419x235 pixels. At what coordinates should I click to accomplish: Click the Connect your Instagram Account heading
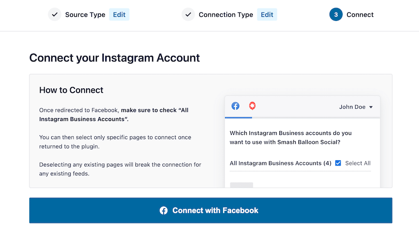click(x=115, y=58)
